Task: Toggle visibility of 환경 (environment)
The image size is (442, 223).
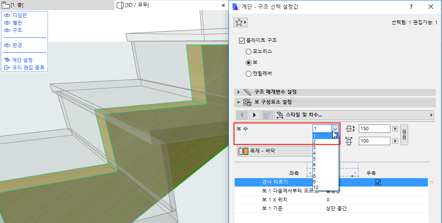Action: 7,45
